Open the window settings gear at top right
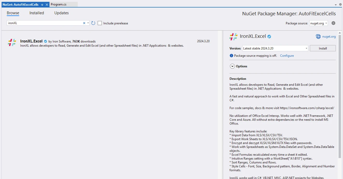Viewport: 343px width, 179px height. click(x=340, y=4)
